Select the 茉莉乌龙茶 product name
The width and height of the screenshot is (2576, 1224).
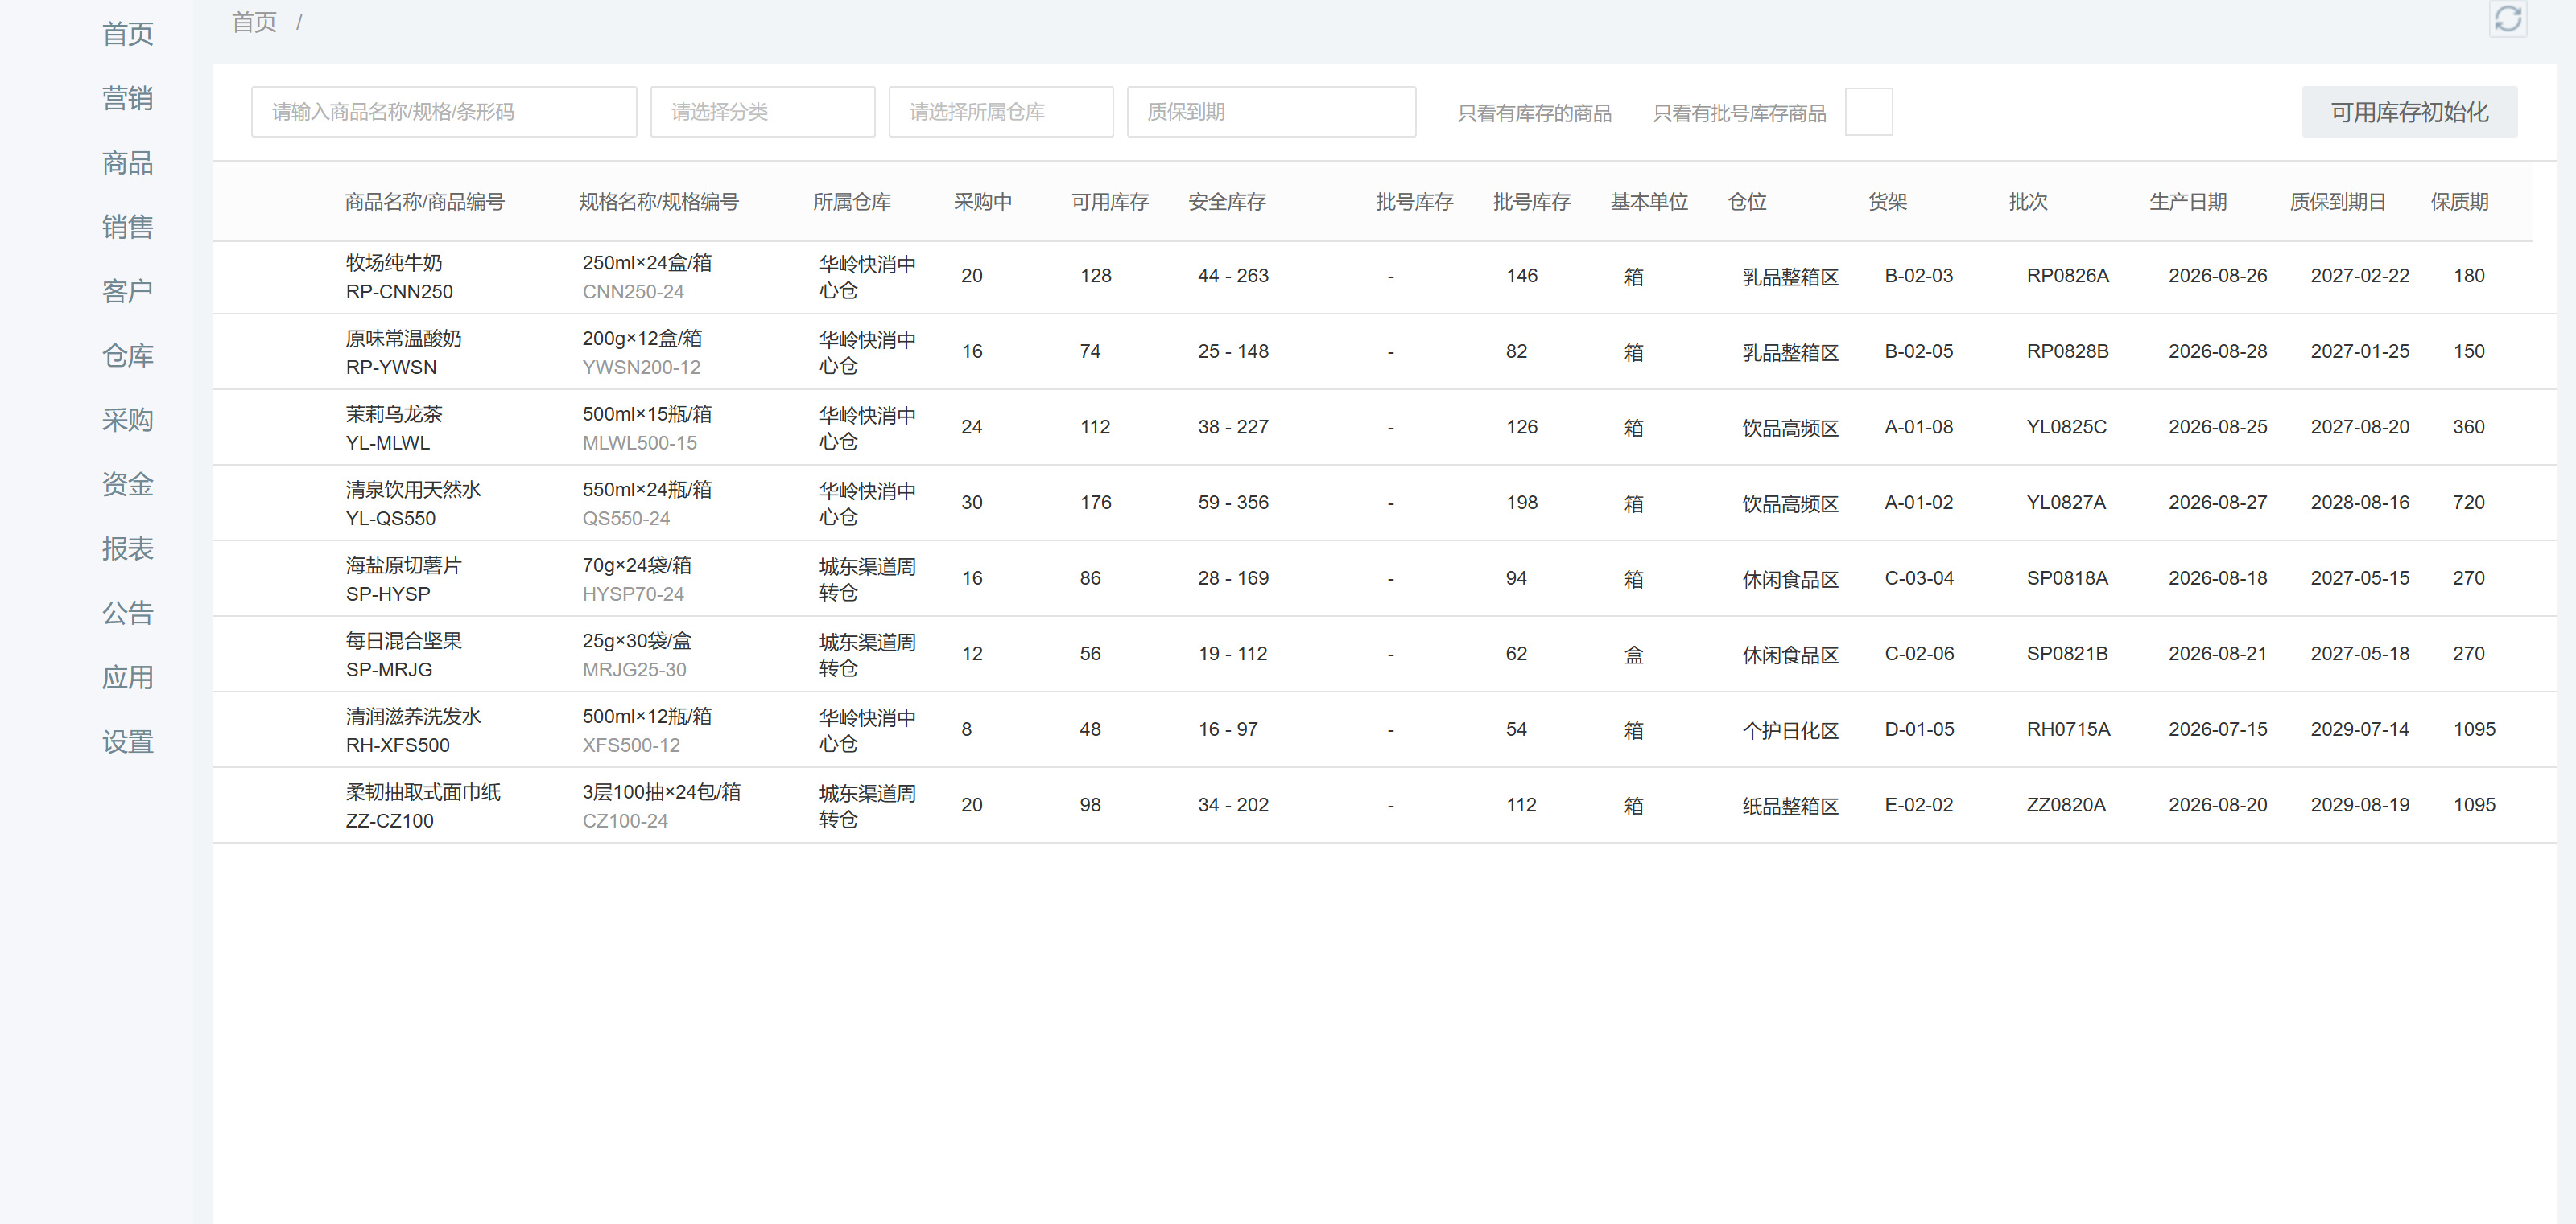coord(394,413)
